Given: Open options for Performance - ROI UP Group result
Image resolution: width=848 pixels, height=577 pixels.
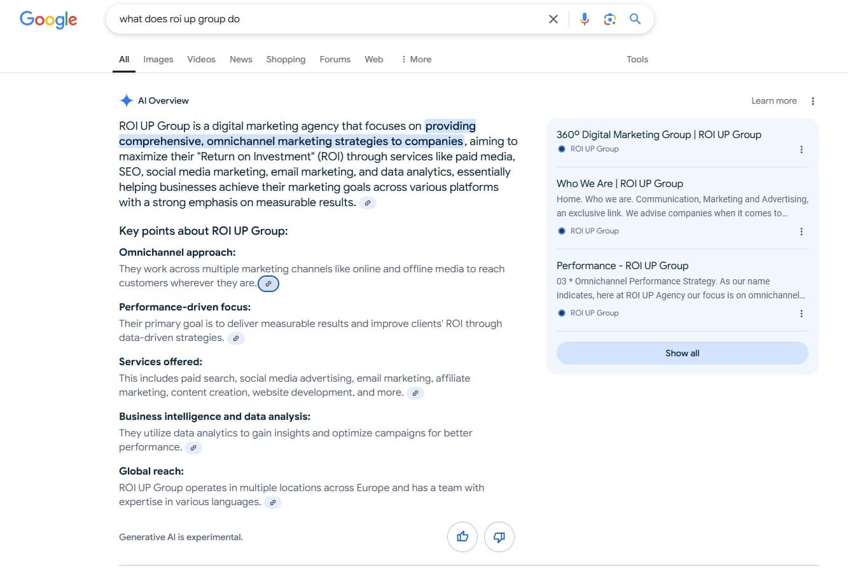Looking at the screenshot, I should [x=801, y=314].
